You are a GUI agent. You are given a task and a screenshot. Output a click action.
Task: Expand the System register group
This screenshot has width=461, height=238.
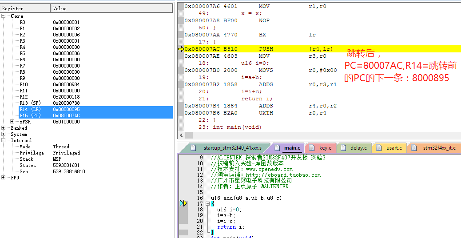[3, 134]
